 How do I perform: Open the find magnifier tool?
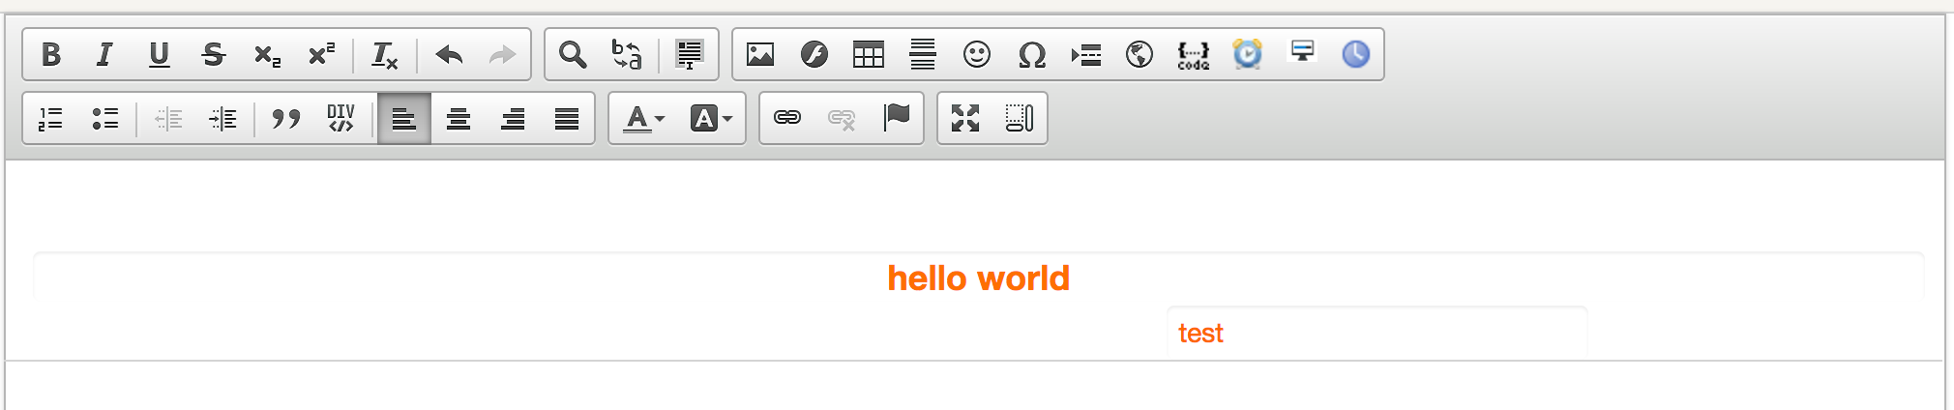[573, 55]
